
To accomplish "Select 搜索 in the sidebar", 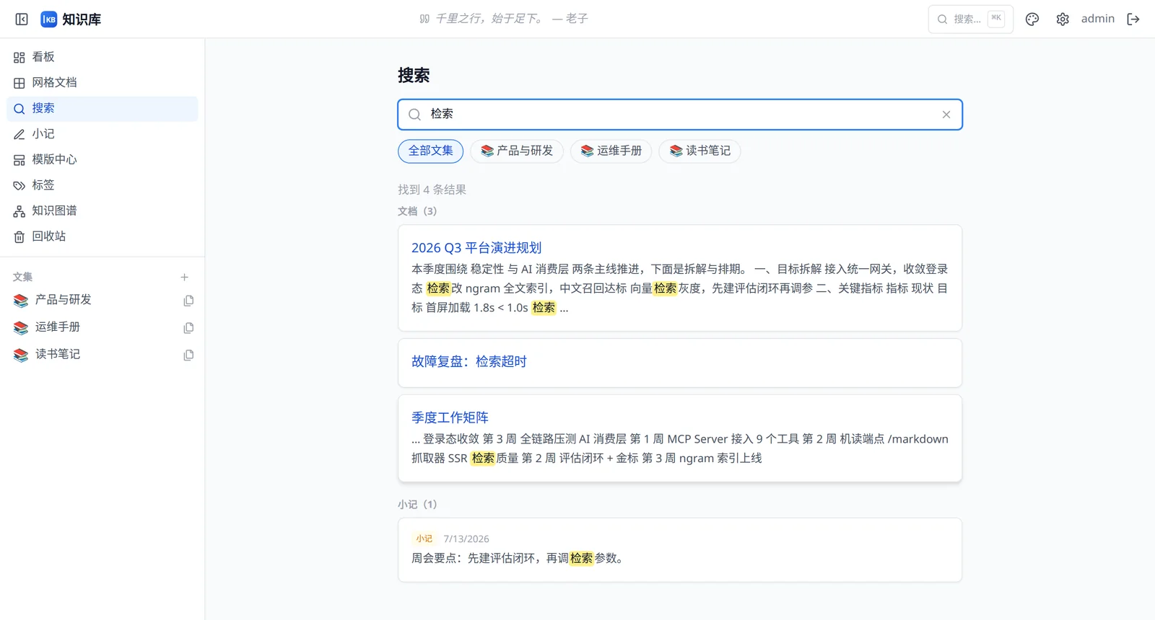I will (102, 109).
